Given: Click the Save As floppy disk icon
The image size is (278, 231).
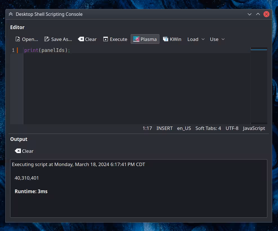Looking at the screenshot, I should 47,39.
